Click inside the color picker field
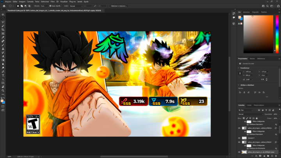The image size is (281, 158). tap(258, 34)
